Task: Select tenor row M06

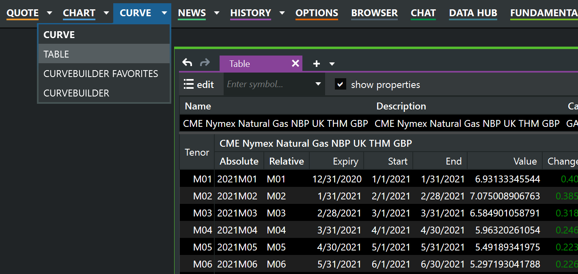Action: click(203, 264)
